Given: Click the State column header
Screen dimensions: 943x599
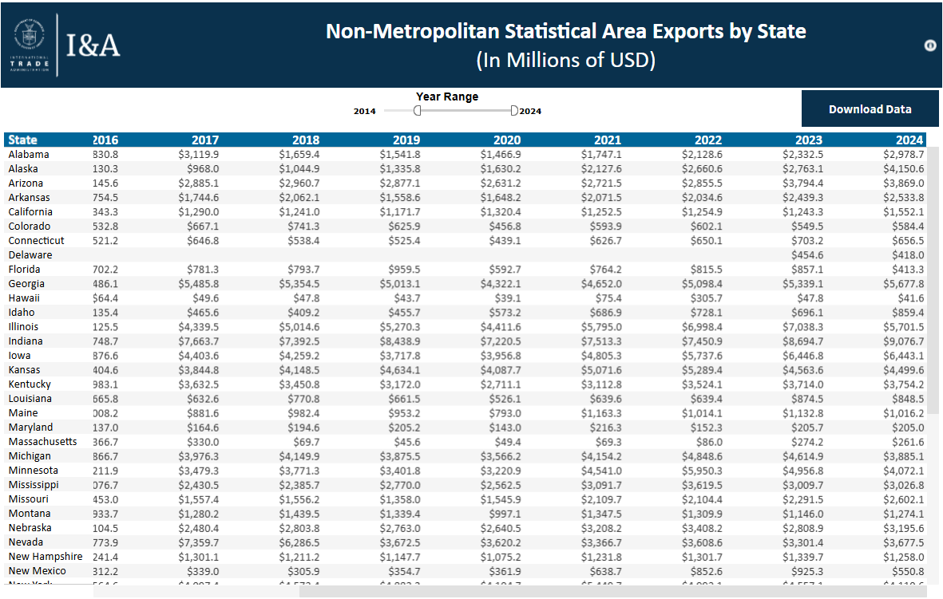Looking at the screenshot, I should tap(23, 140).
